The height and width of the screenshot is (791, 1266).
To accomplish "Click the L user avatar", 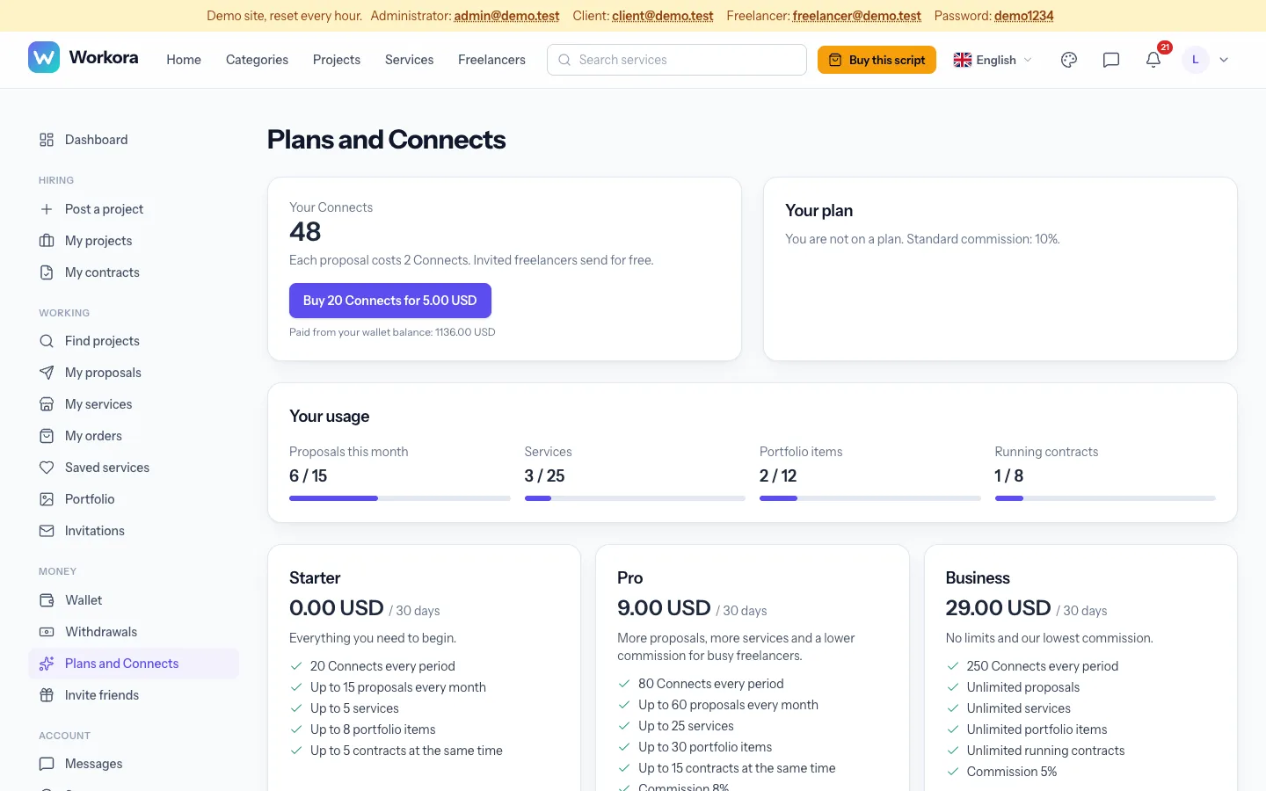I will coord(1196,60).
